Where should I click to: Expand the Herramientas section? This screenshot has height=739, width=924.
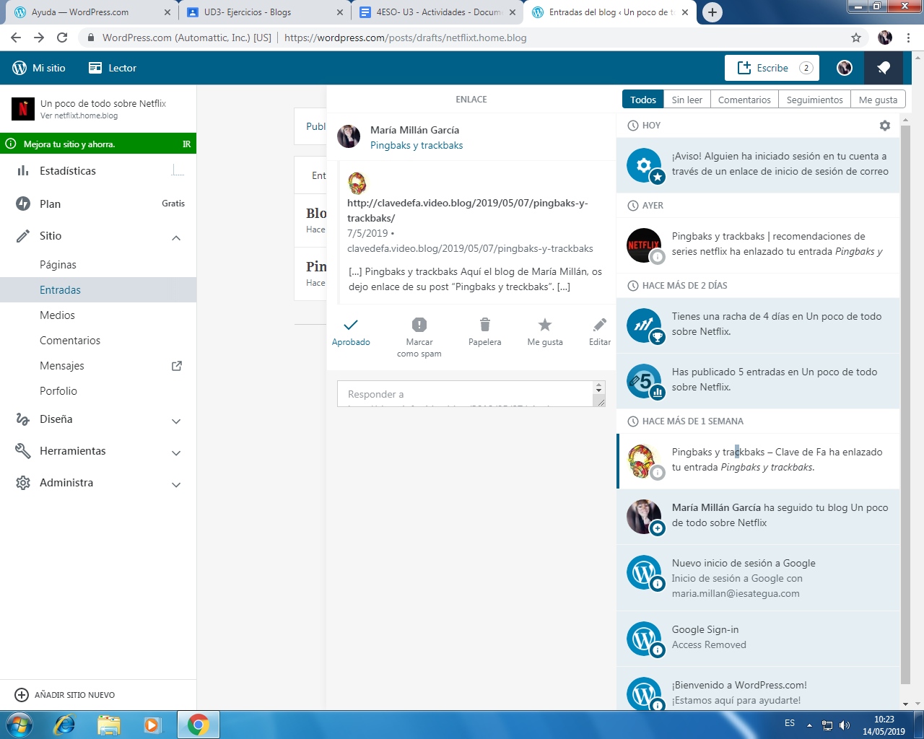176,452
